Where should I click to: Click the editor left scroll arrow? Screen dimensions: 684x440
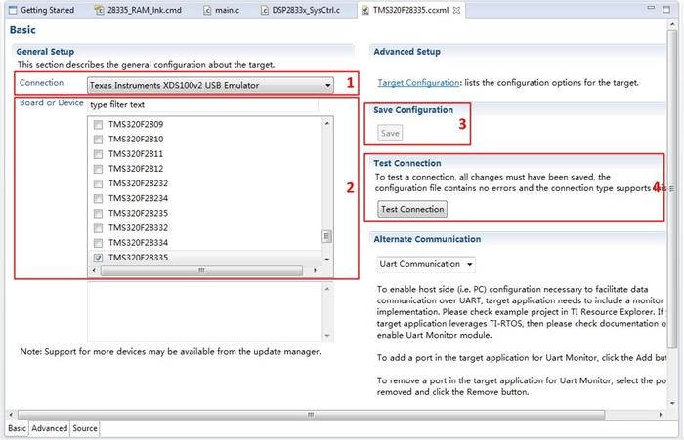[x=11, y=415]
